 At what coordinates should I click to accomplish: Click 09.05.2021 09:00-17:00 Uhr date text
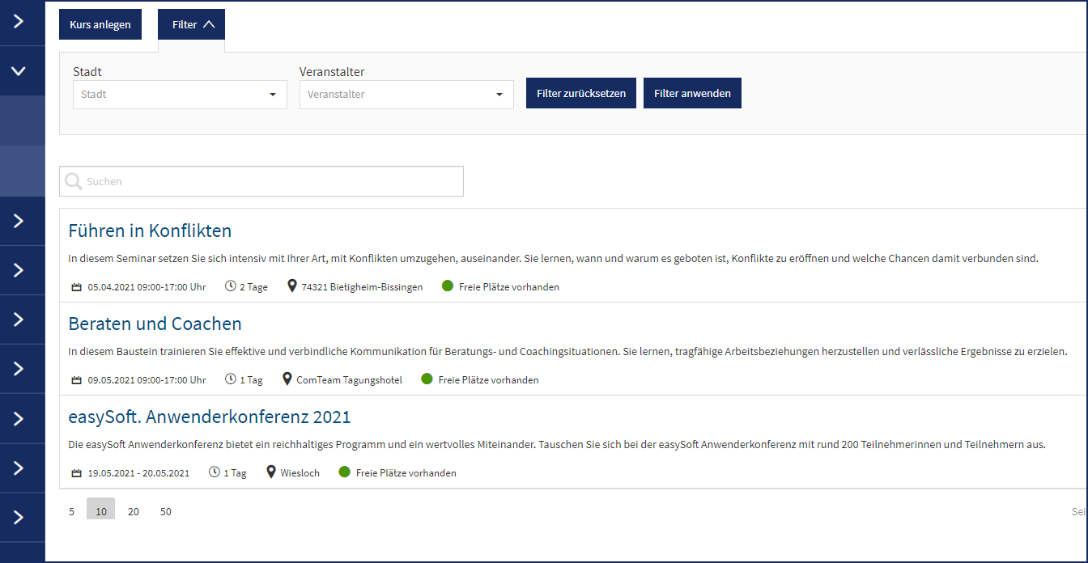pyautogui.click(x=147, y=380)
